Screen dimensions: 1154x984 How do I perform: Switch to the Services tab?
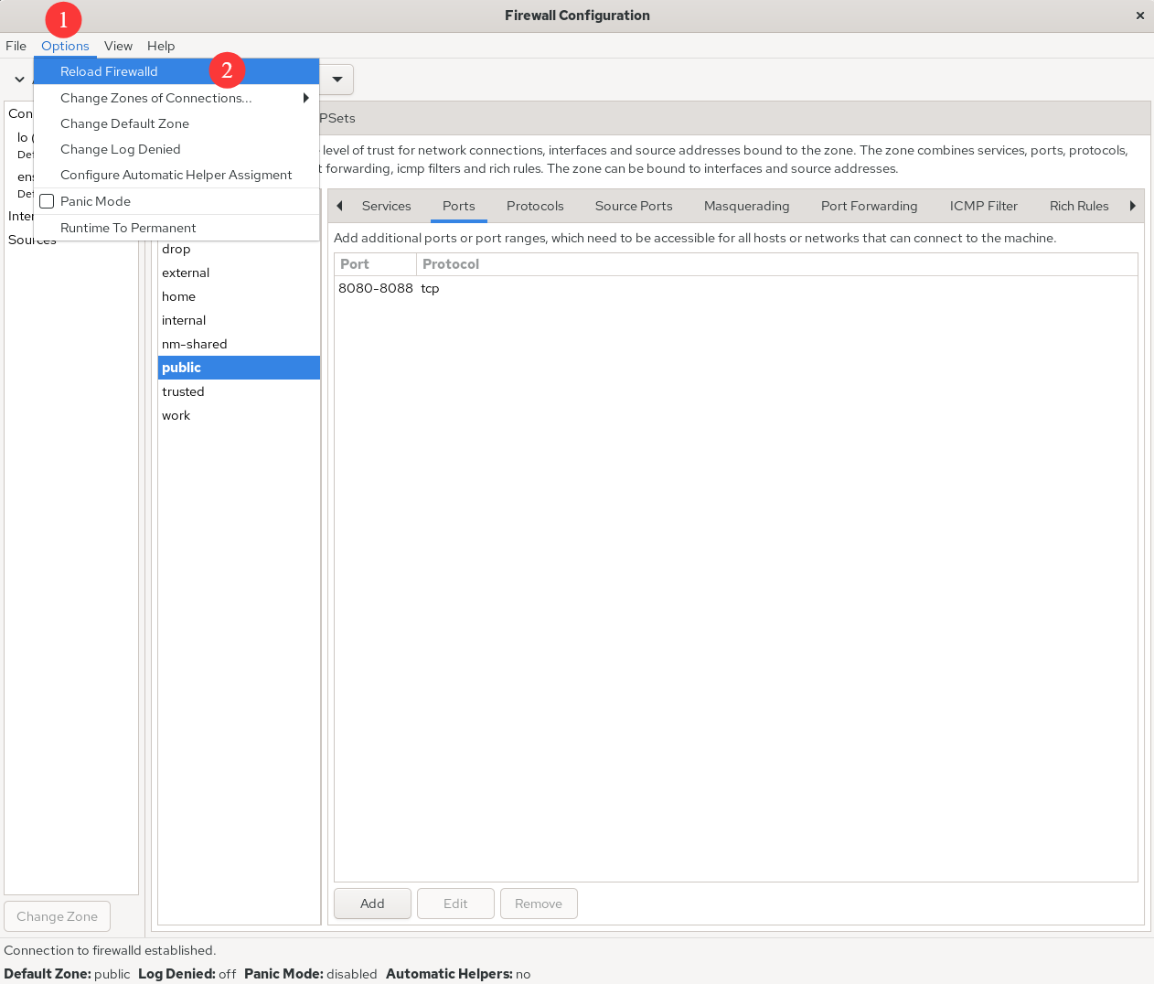pos(386,206)
